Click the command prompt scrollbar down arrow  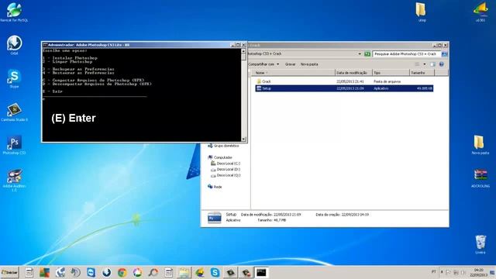pyautogui.click(x=243, y=139)
